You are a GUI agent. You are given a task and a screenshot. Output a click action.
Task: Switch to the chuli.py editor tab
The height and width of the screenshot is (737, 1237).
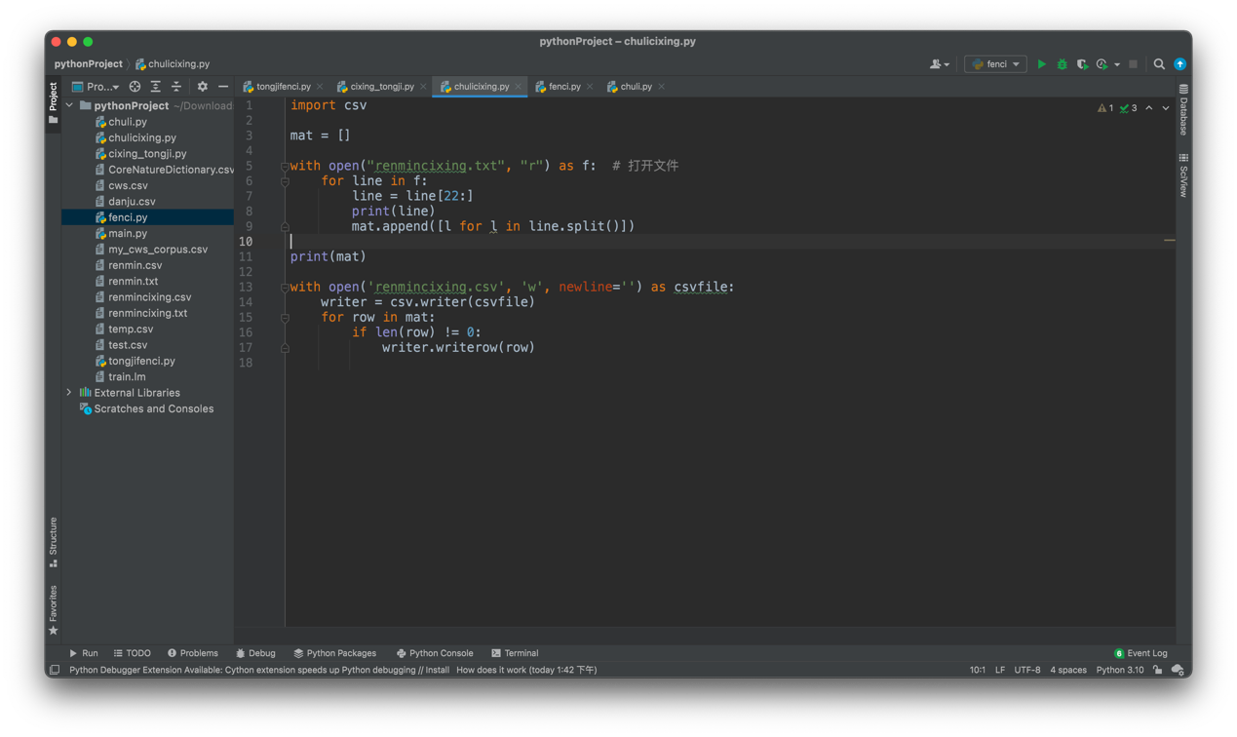coord(636,87)
